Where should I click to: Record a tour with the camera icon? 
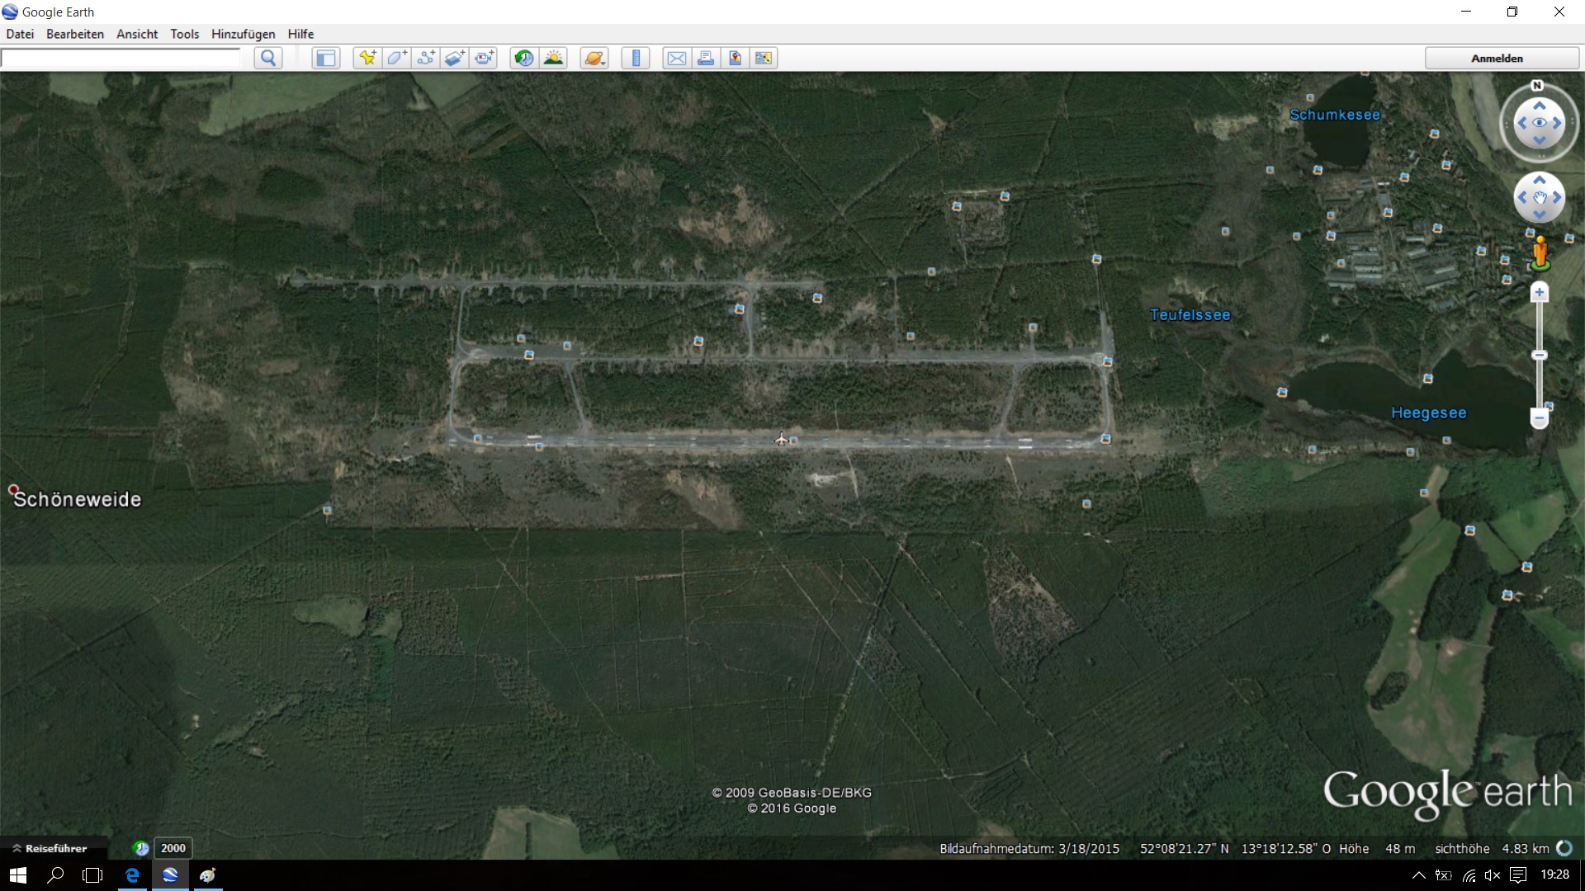(485, 58)
